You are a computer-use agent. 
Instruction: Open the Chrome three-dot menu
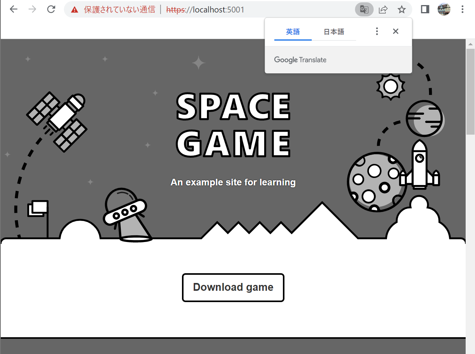coord(463,9)
